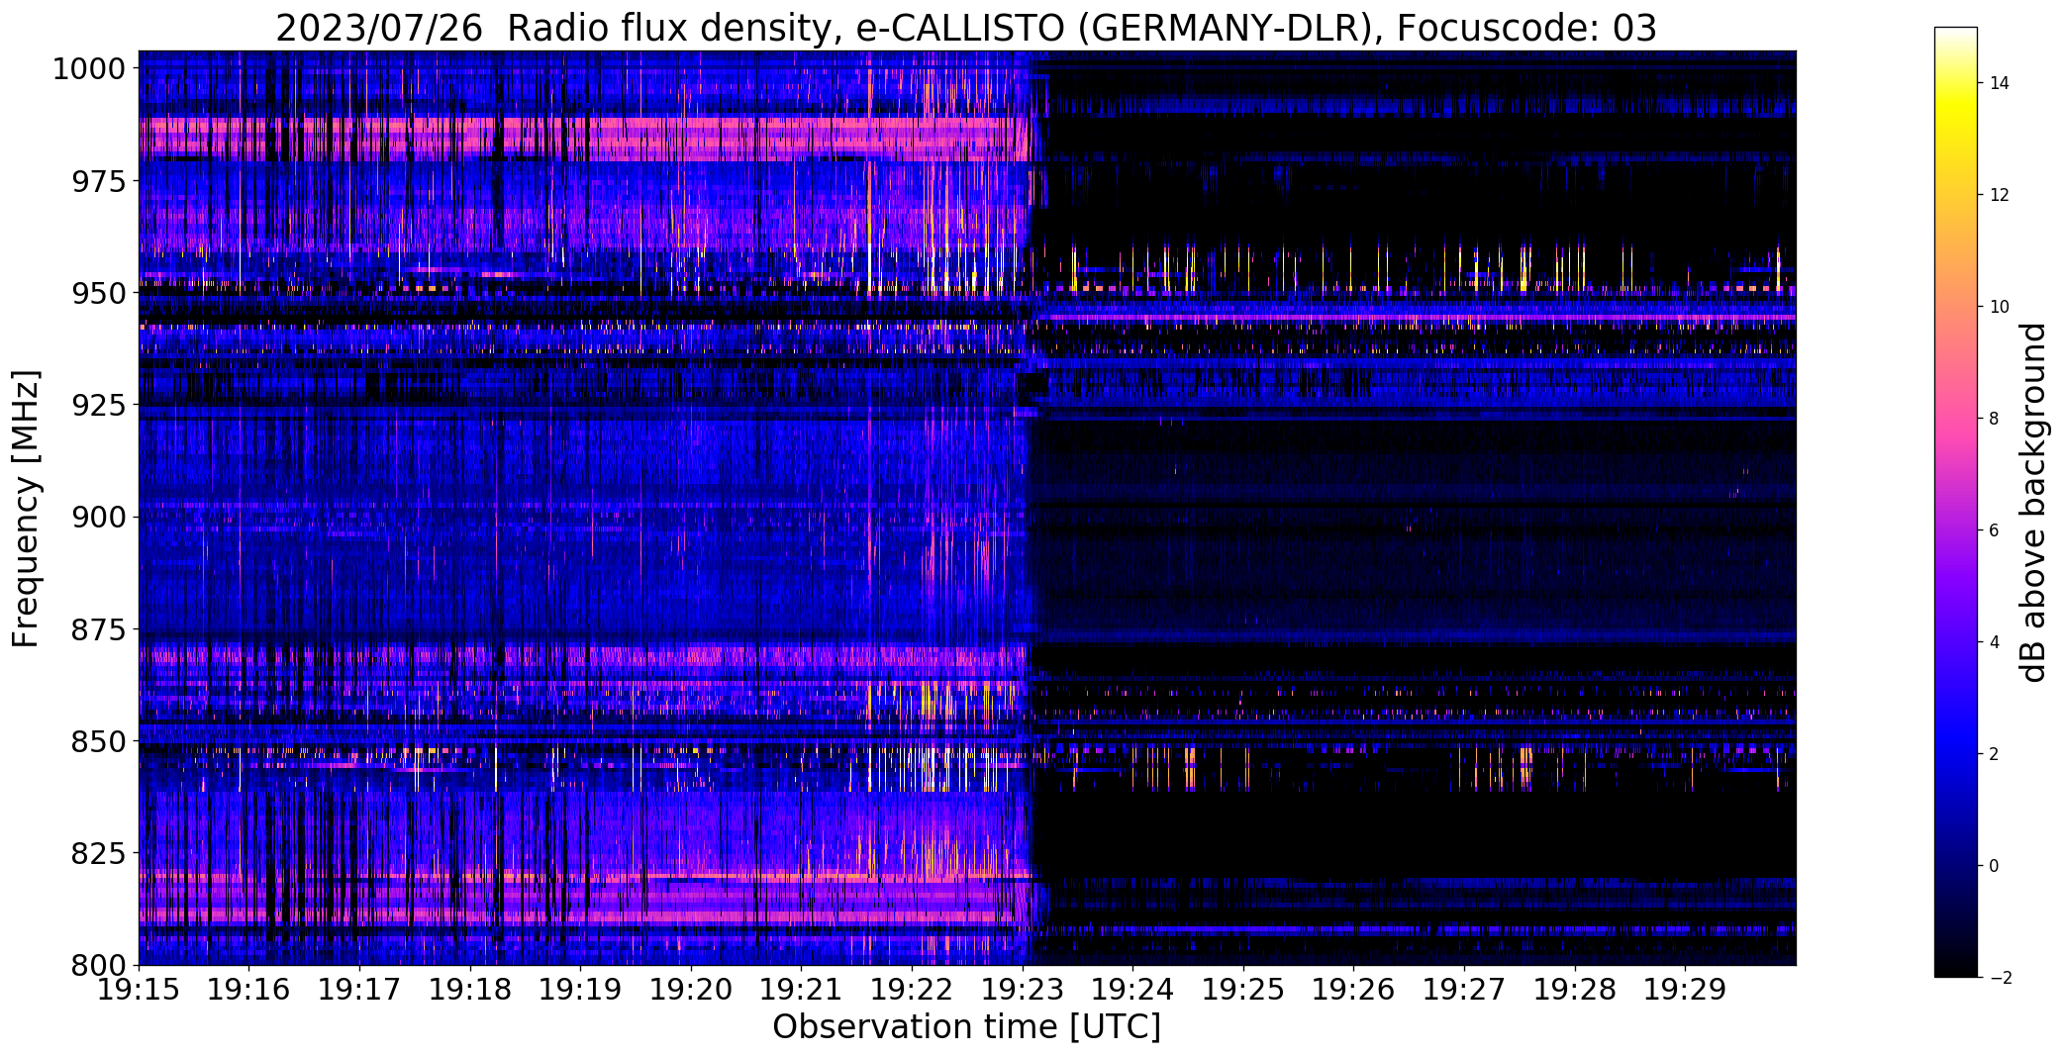Click the colorbar tick label 6

(x=1995, y=530)
